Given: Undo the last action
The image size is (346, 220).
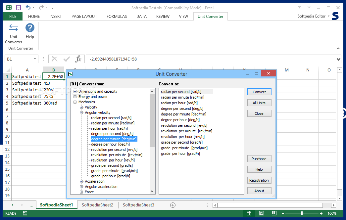Looking at the screenshot, I should point(28,8).
